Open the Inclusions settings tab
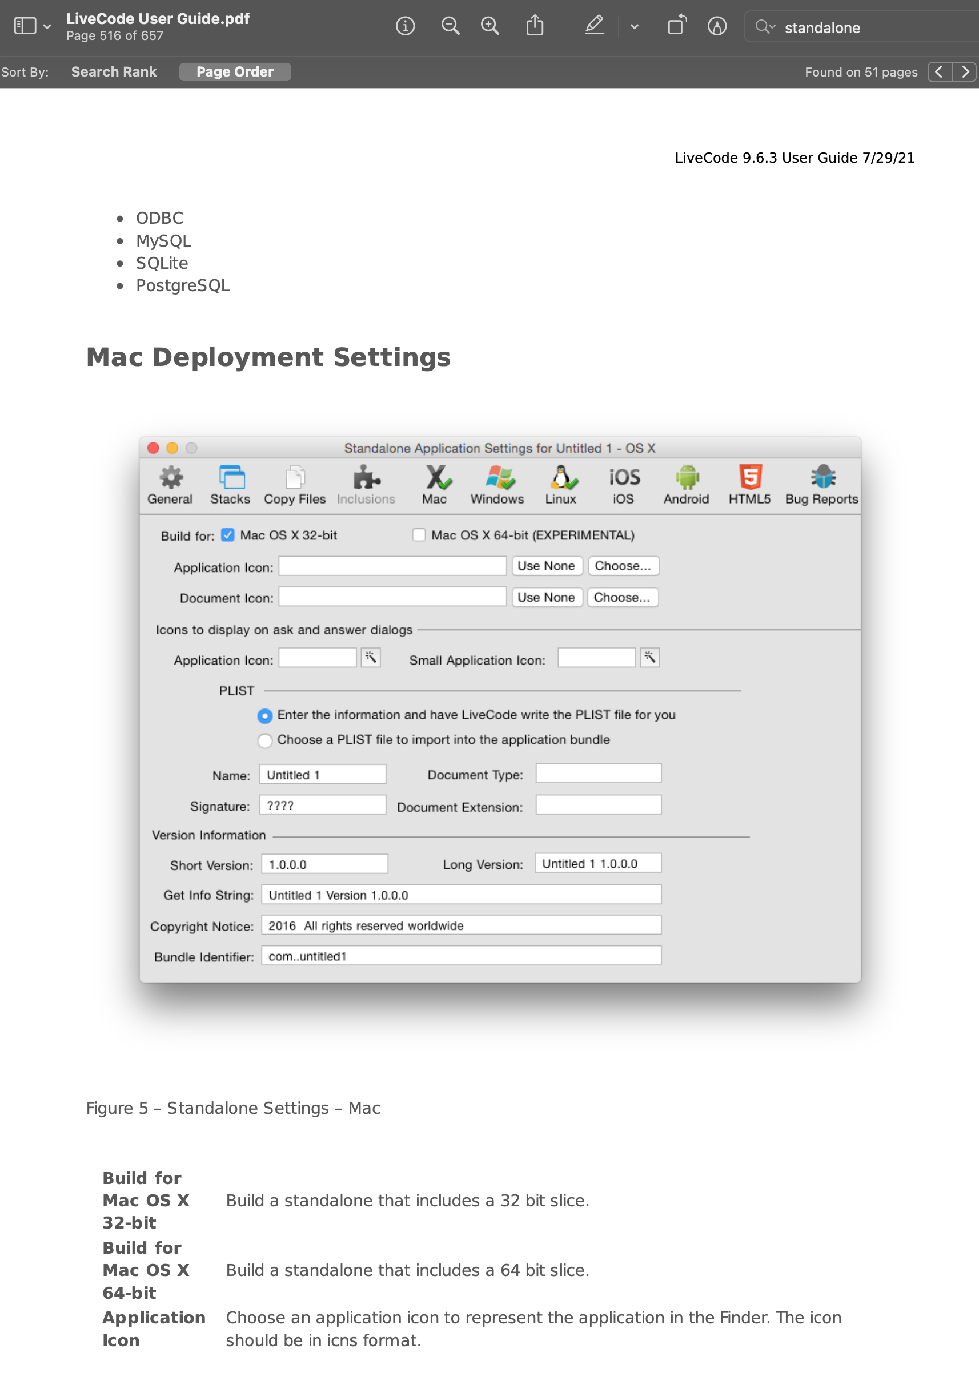This screenshot has height=1377, width=979. point(366,485)
